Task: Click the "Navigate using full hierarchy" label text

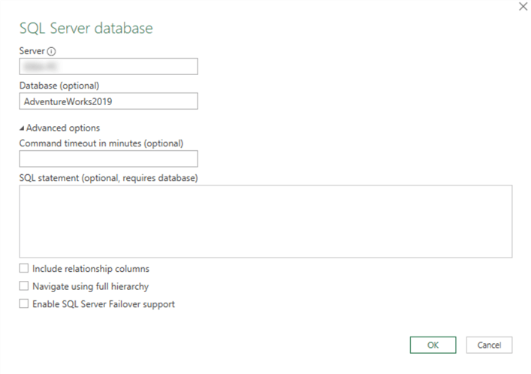Action: (90, 286)
